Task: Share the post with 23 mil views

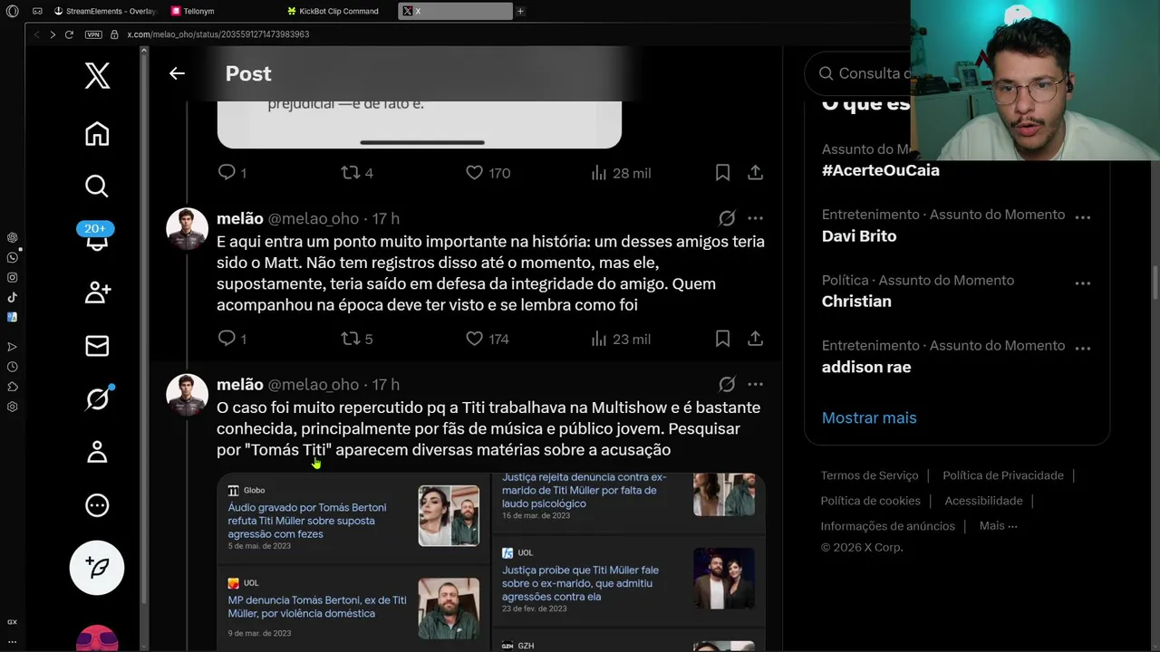Action: [755, 339]
